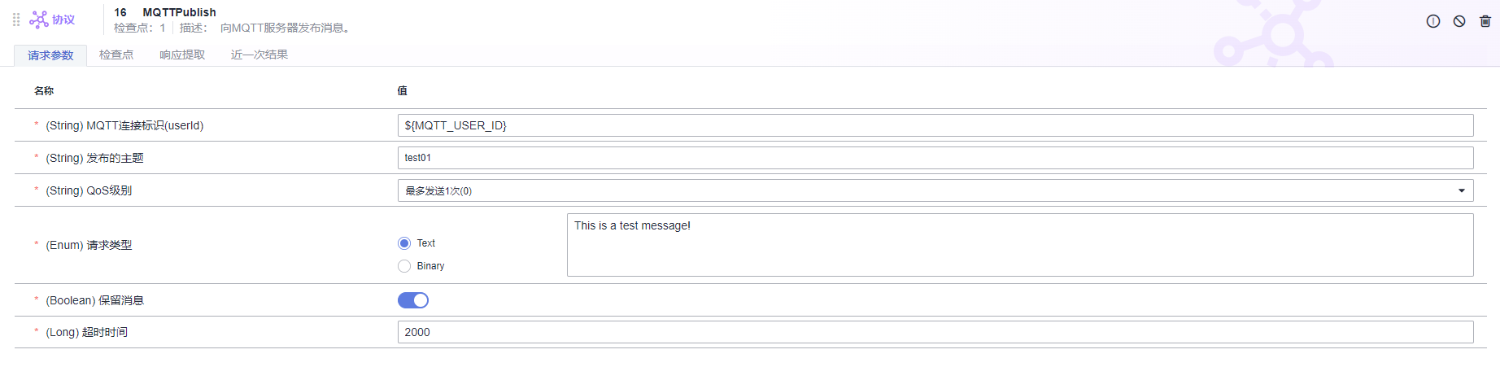This screenshot has width=1500, height=367.
Task: Delete the MQTTPublish step with trash icon
Action: 1485,21
